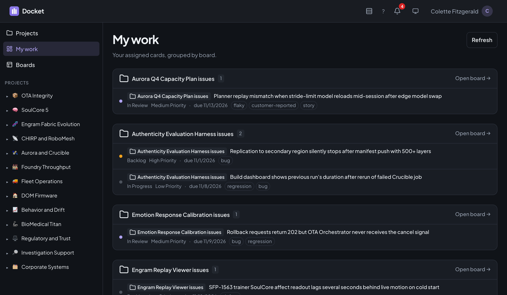
Task: Open notifications bell with 4 alerts
Action: pyautogui.click(x=397, y=11)
